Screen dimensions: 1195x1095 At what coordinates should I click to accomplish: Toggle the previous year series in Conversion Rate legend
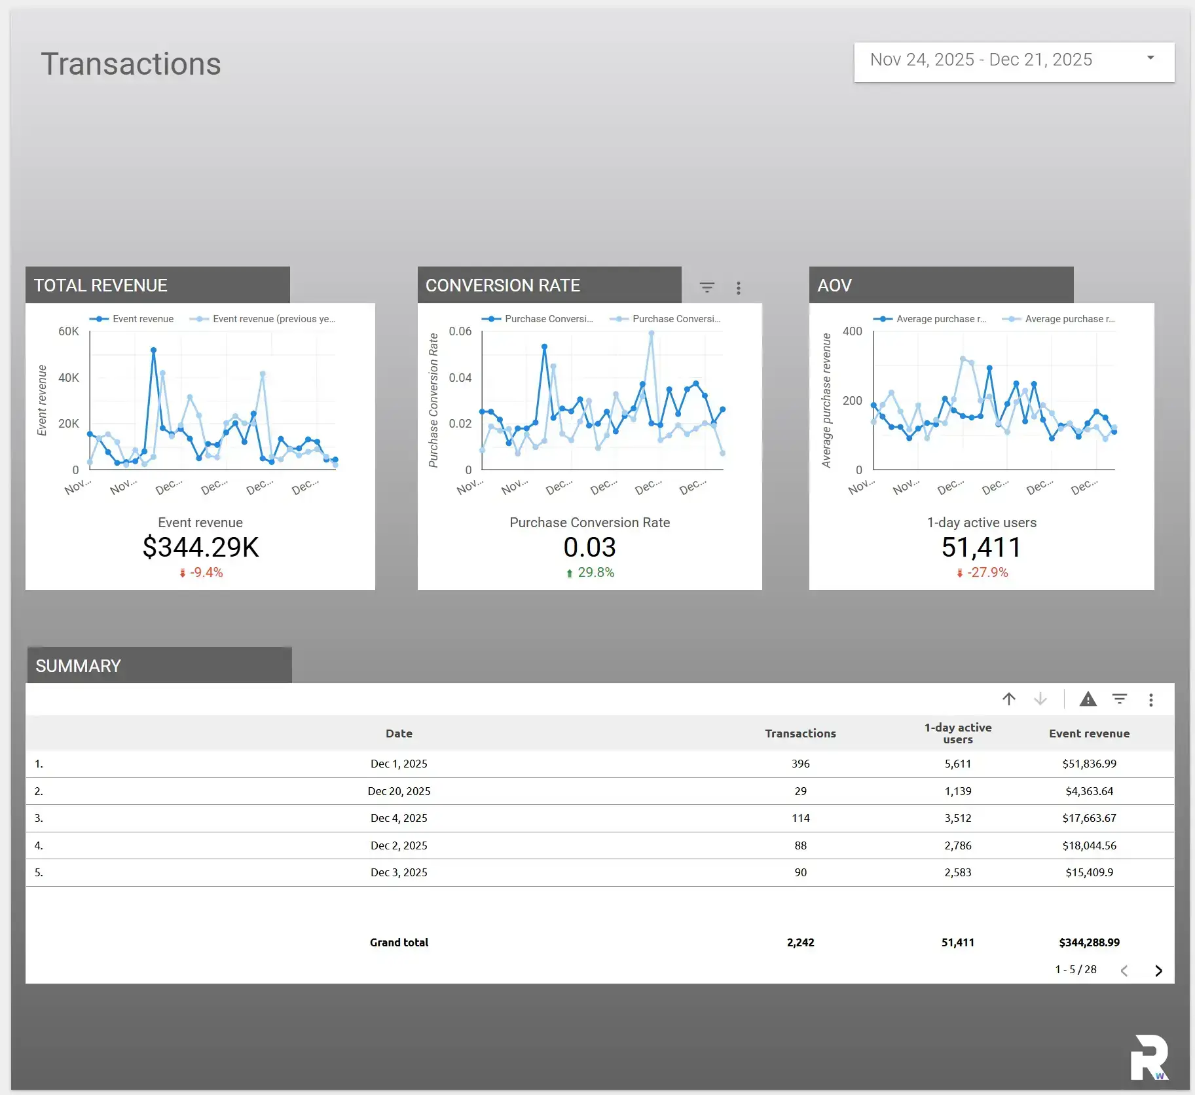(674, 319)
